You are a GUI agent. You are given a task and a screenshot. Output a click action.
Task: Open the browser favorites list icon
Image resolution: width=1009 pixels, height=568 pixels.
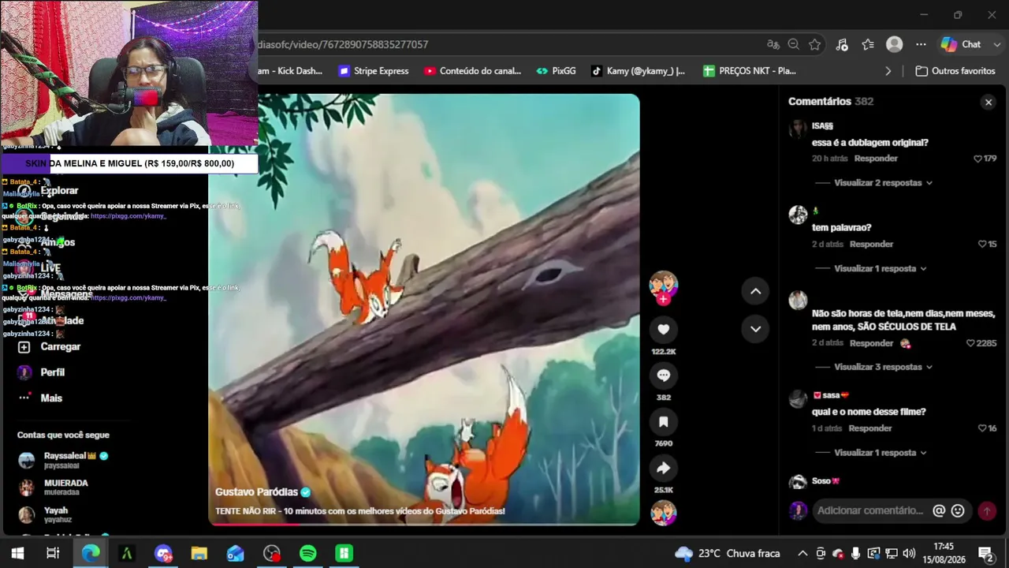[868, 45]
